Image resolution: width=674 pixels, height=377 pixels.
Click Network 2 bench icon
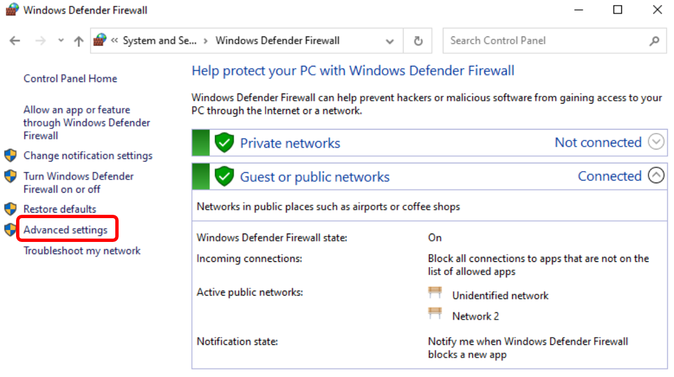[435, 313]
